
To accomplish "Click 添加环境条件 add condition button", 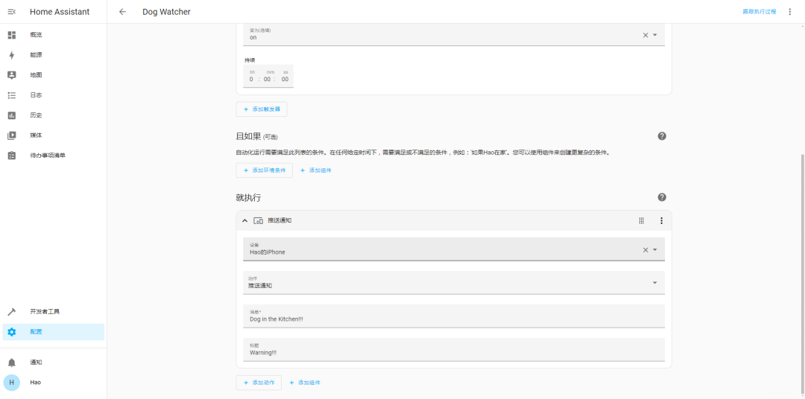I will tap(265, 170).
